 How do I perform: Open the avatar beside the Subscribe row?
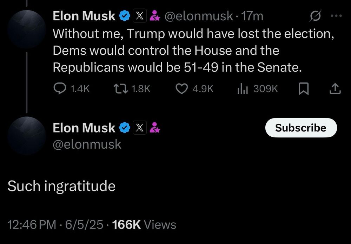tap(27, 135)
